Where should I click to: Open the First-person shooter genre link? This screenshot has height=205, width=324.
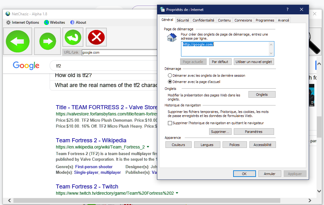(94, 167)
